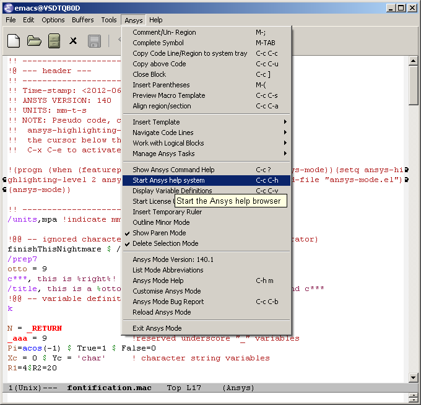Select Insert Temporary Ruler
The image size is (421, 405).
pyautogui.click(x=206, y=212)
